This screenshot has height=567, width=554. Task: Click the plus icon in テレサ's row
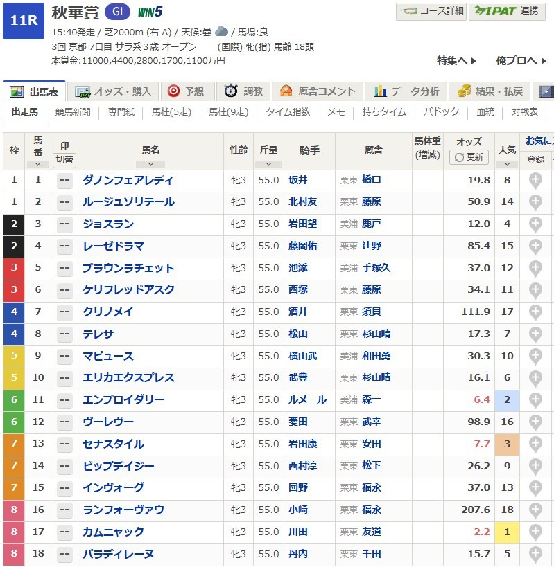(x=535, y=334)
